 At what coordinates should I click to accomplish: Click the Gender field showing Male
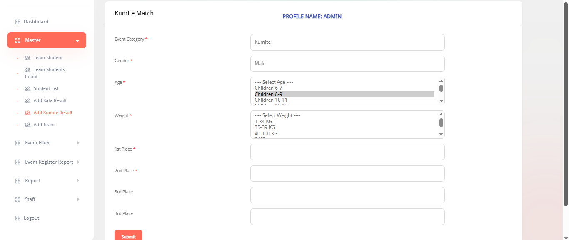(347, 64)
